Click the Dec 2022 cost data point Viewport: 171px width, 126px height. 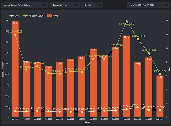coord(138,107)
